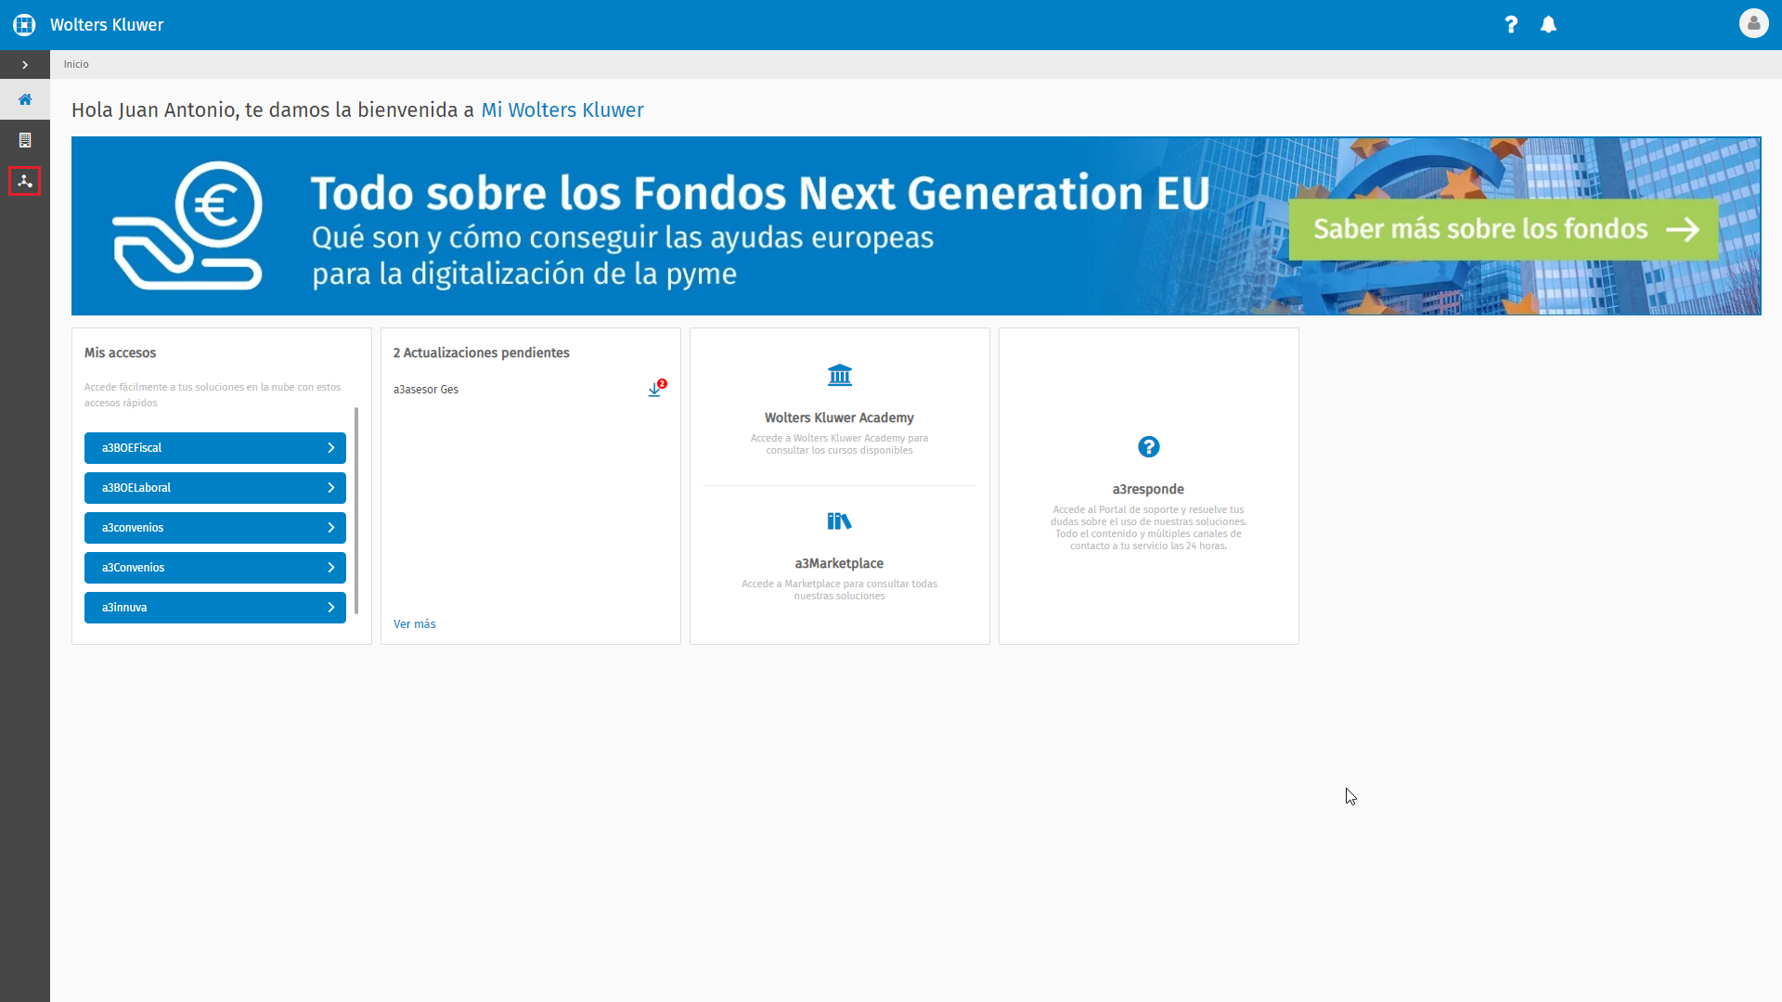Open the Mi Wolters Kluwer link
Screen dimensions: 1782x1002
562,110
